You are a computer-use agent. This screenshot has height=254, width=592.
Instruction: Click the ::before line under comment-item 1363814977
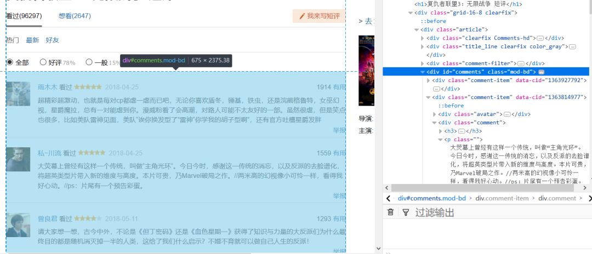tap(451, 106)
